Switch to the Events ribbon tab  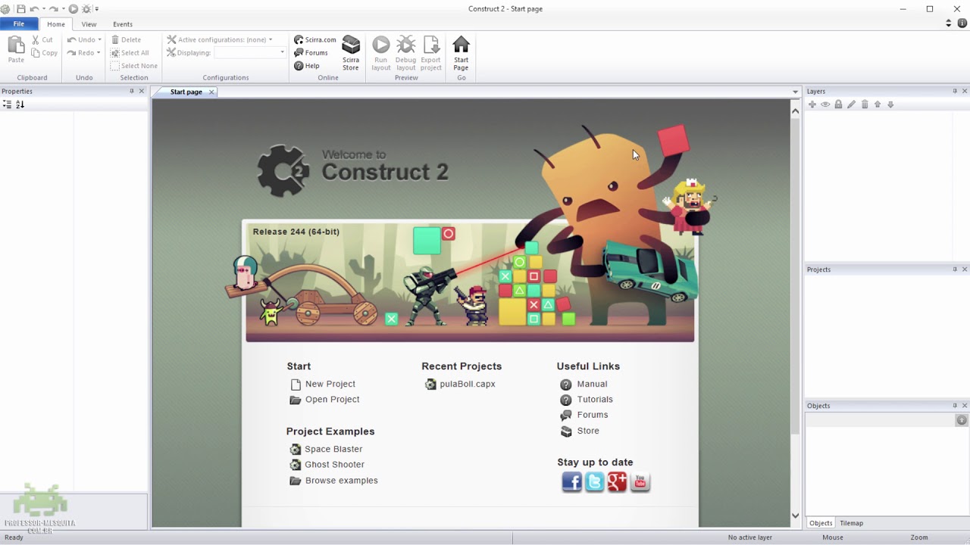pos(123,24)
